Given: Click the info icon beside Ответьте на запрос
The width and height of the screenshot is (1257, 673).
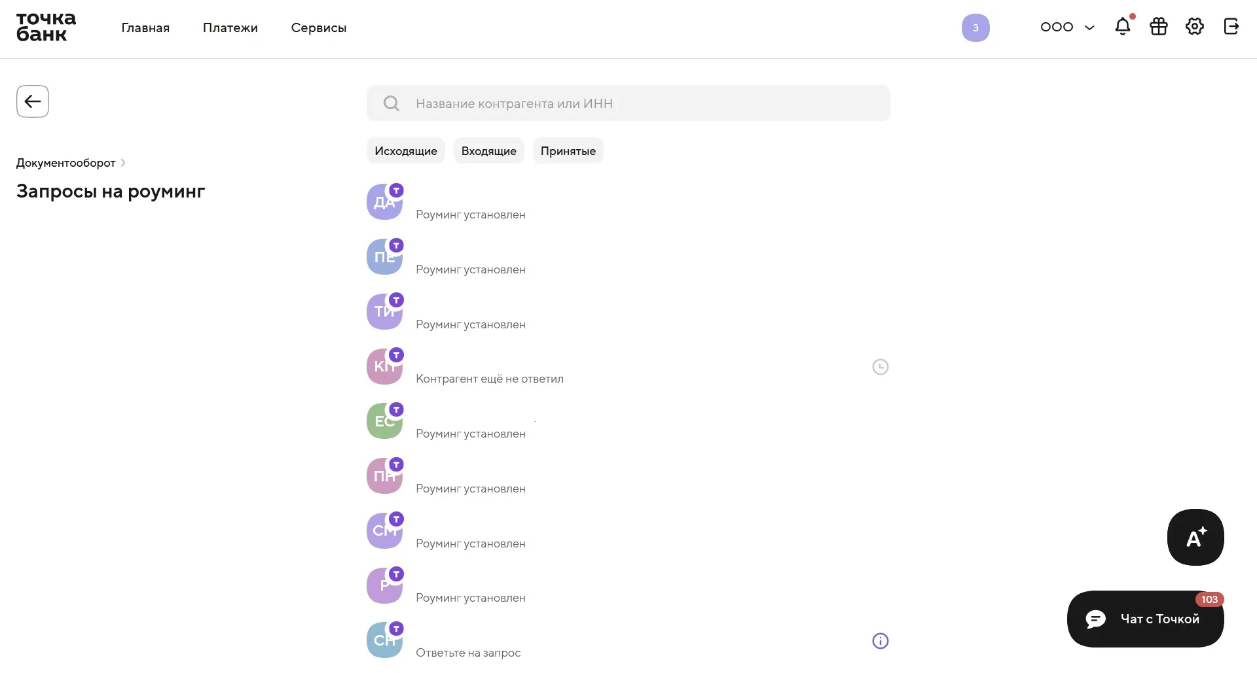Looking at the screenshot, I should pyautogui.click(x=881, y=641).
